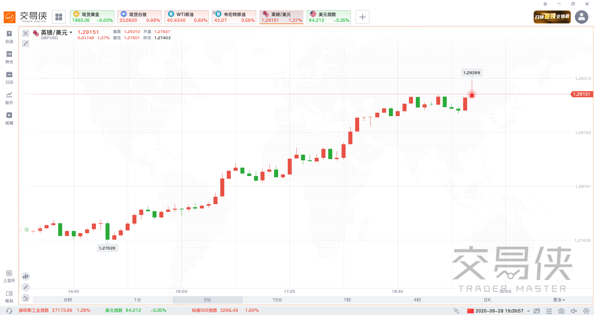Click the 标普500指数 ticker
Image resolution: width=594 pixels, height=315 pixels.
tap(225, 310)
